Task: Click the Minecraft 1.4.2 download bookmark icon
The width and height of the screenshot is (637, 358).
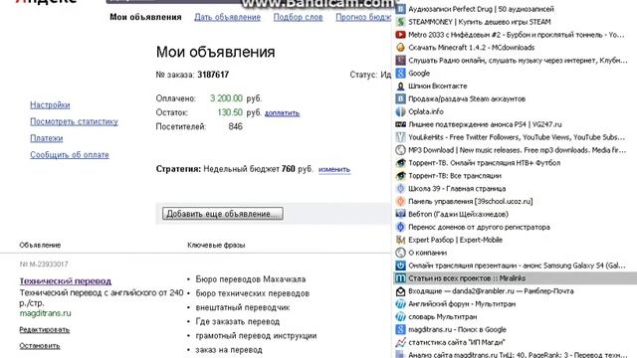Action: click(x=400, y=48)
